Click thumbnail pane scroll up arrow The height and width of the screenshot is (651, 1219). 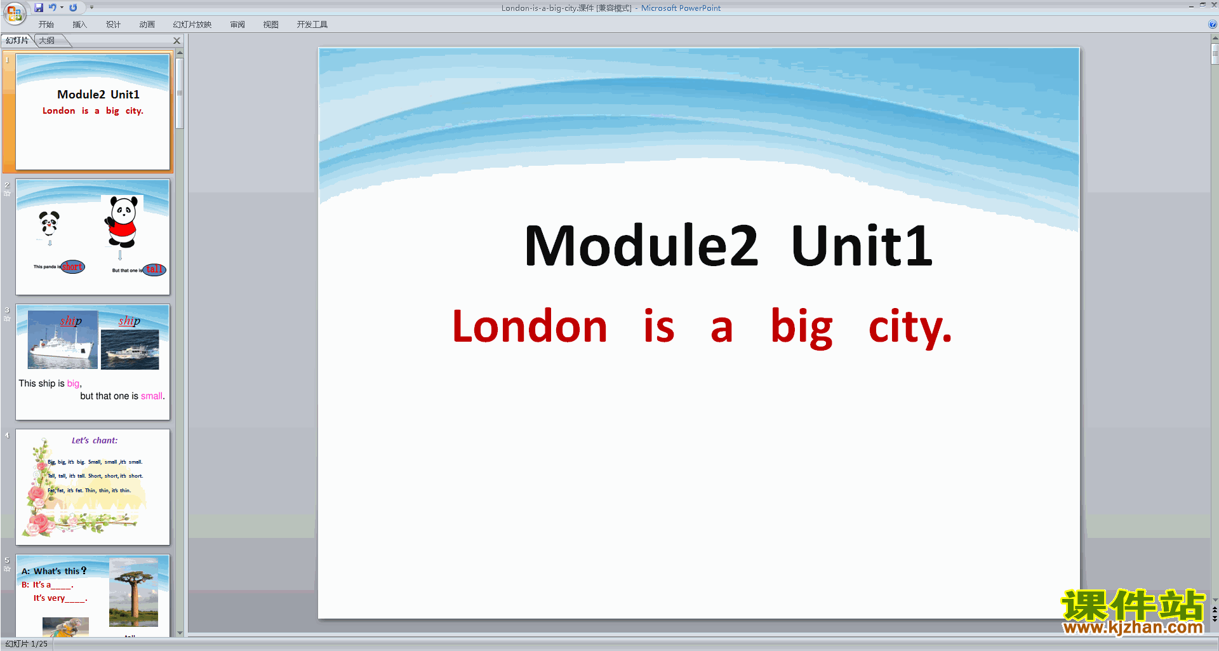tap(180, 53)
